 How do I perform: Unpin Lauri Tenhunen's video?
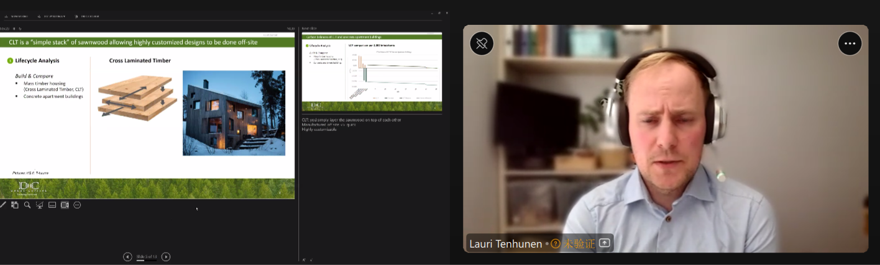click(482, 43)
